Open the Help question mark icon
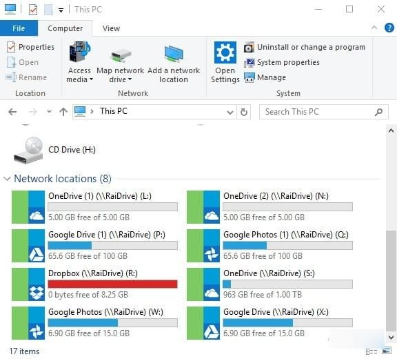This screenshot has width=397, height=359. coord(389,28)
